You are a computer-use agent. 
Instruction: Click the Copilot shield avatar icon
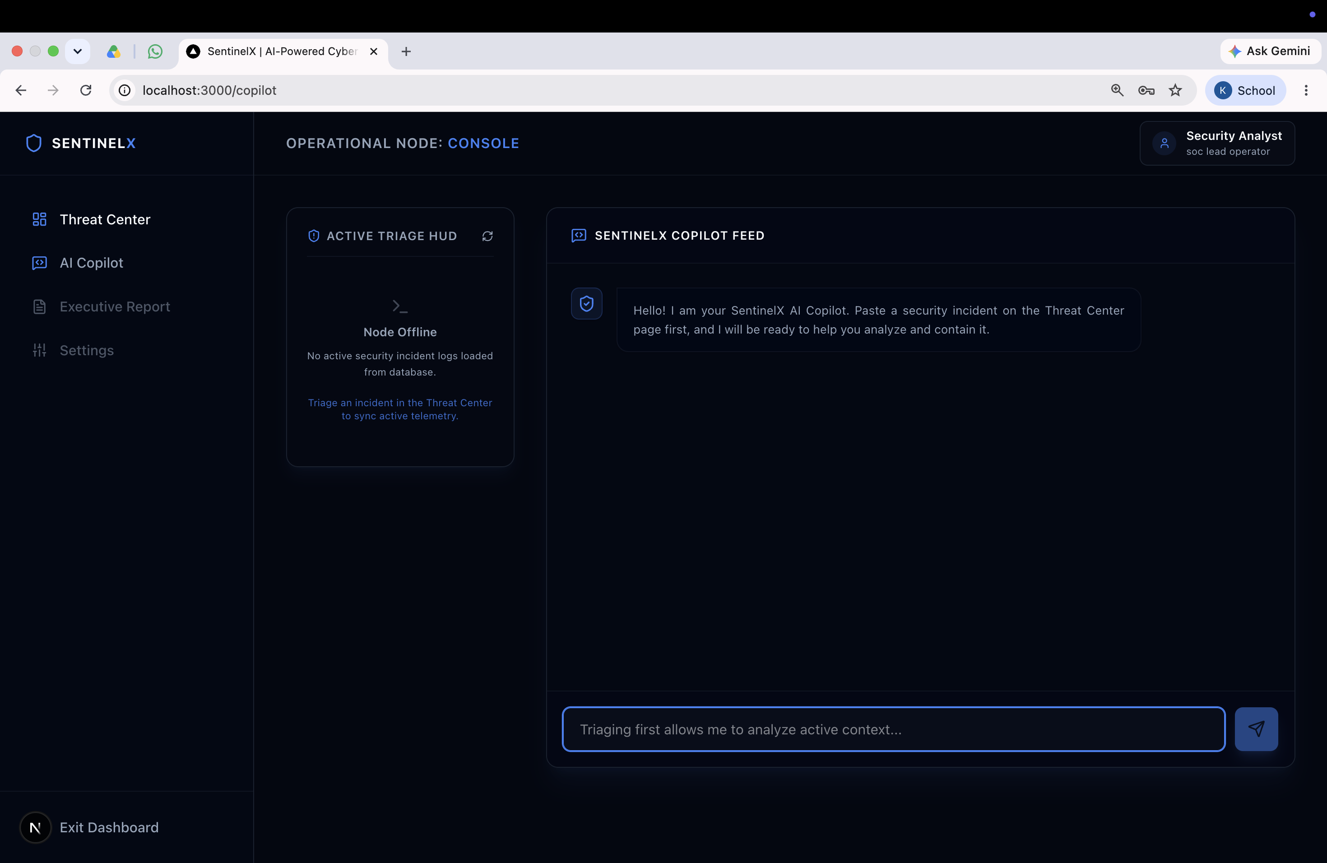coord(587,304)
